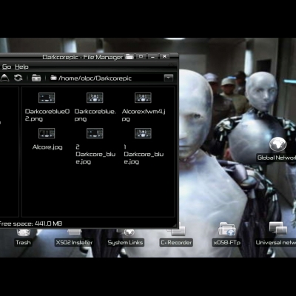Select the Universal network desktop icon
This screenshot has height=296, width=296.
click(x=278, y=229)
